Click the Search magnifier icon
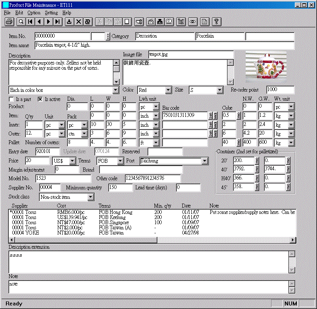The width and height of the screenshot is (317, 309). pos(21,22)
